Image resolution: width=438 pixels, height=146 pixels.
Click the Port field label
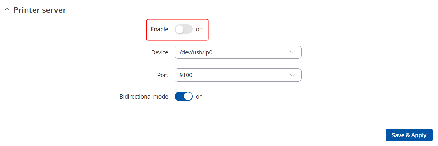(163, 75)
